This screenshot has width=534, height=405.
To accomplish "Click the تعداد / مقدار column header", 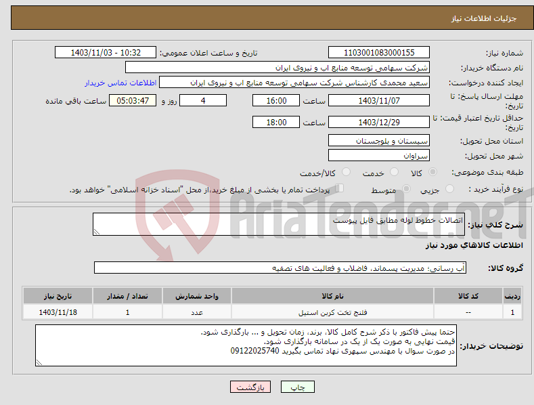I will pos(127,296).
